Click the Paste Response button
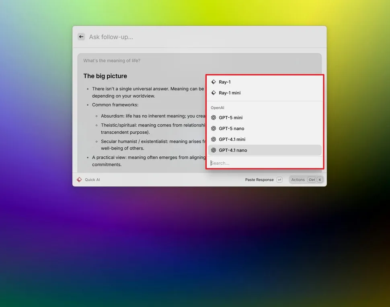 259,180
